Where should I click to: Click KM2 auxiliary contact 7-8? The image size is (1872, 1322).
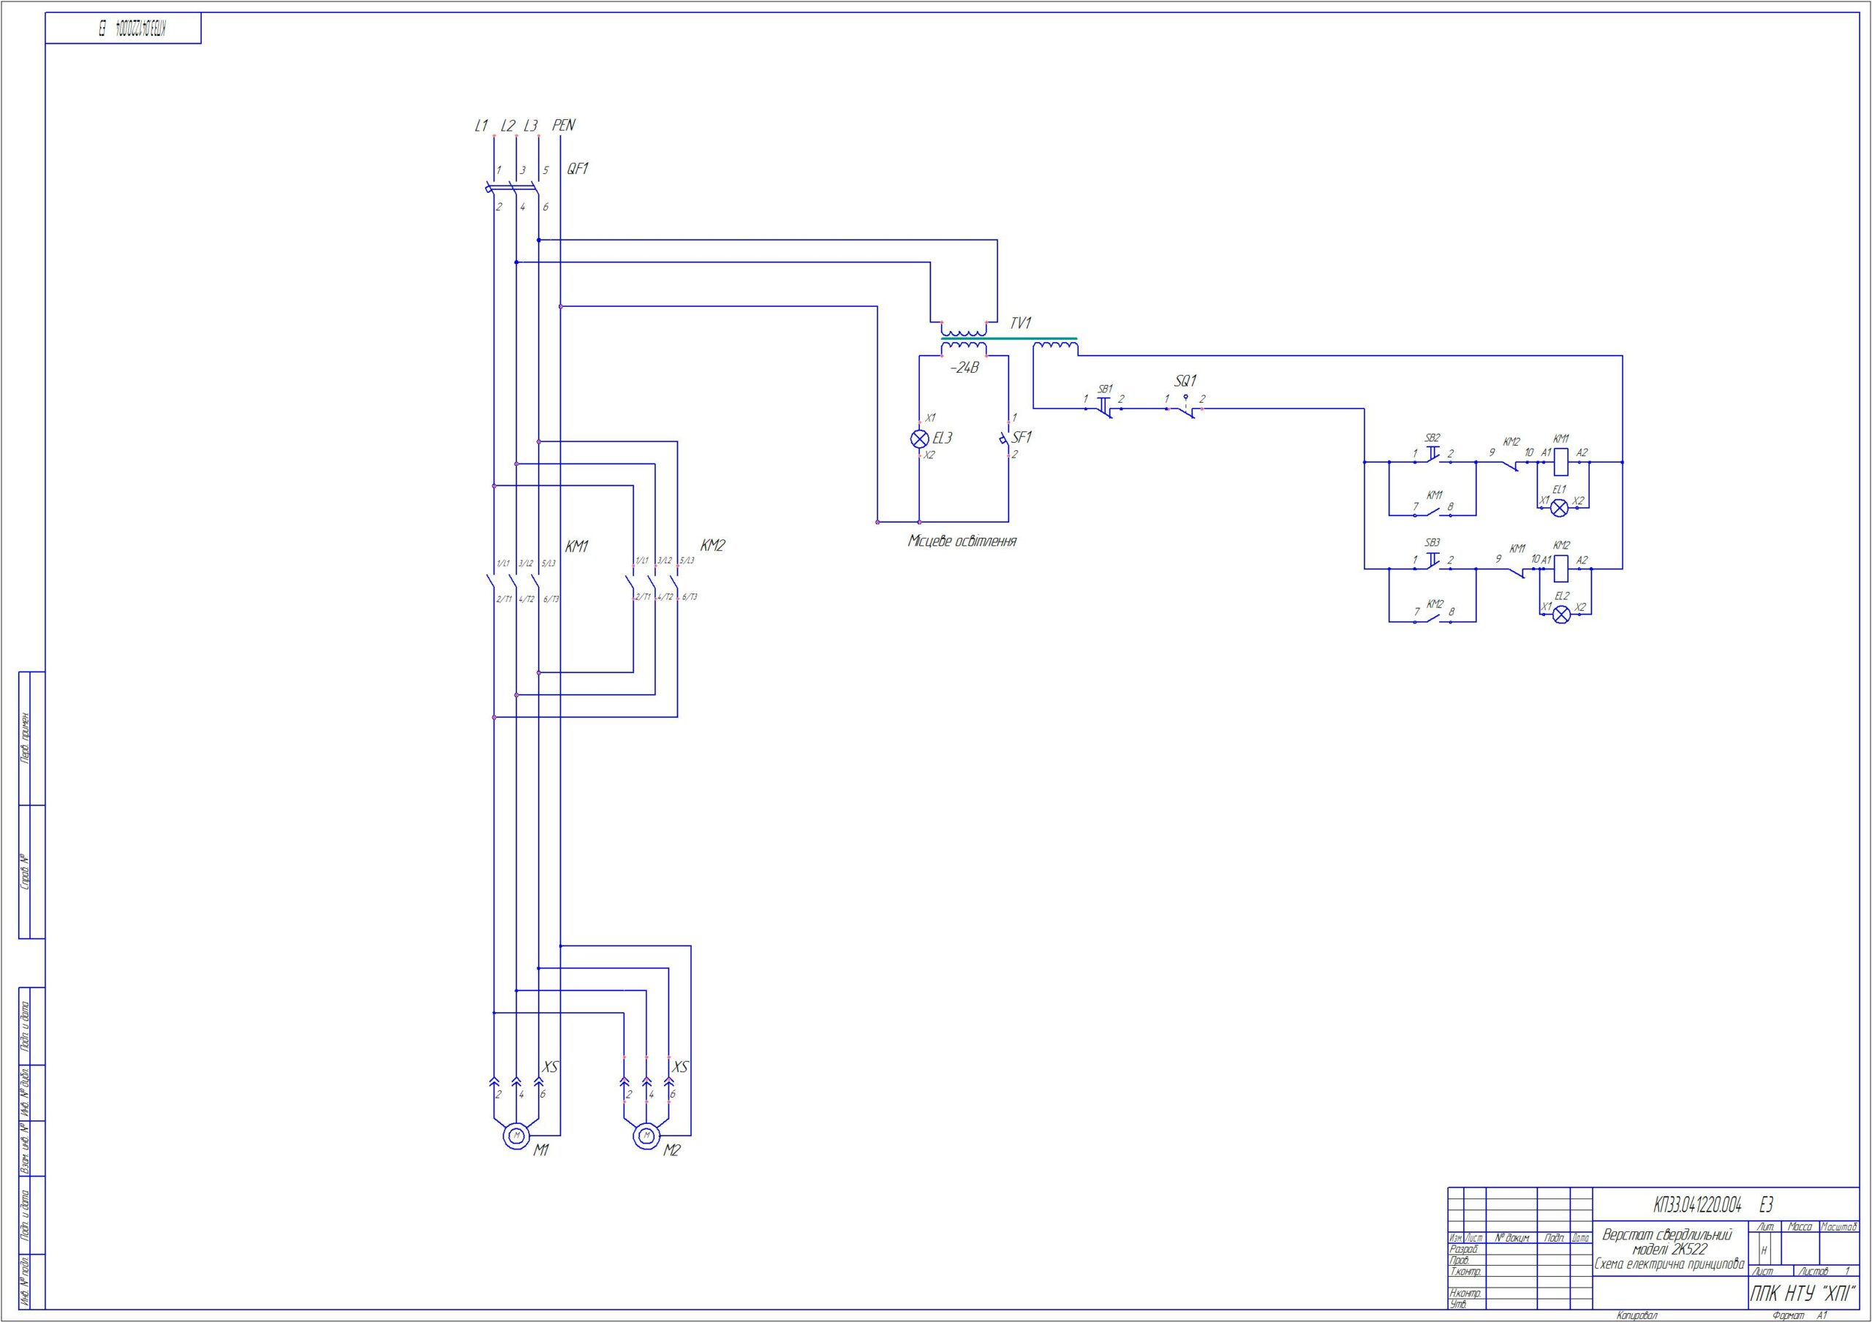pyautogui.click(x=1433, y=619)
